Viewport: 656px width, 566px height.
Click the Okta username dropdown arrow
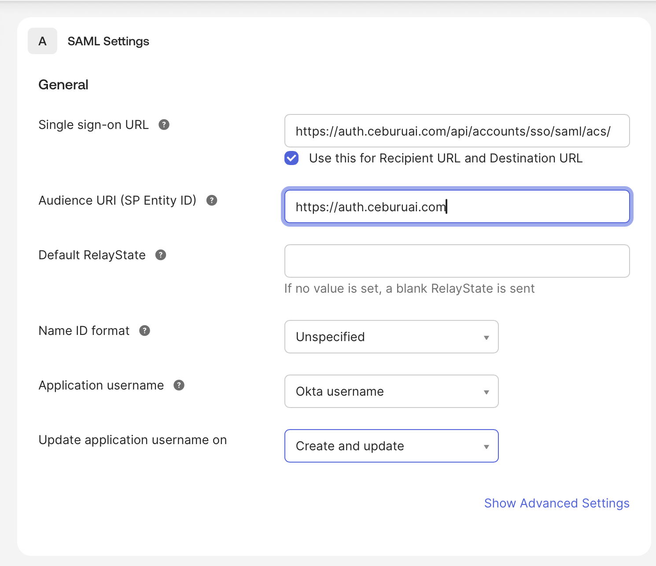(x=486, y=392)
